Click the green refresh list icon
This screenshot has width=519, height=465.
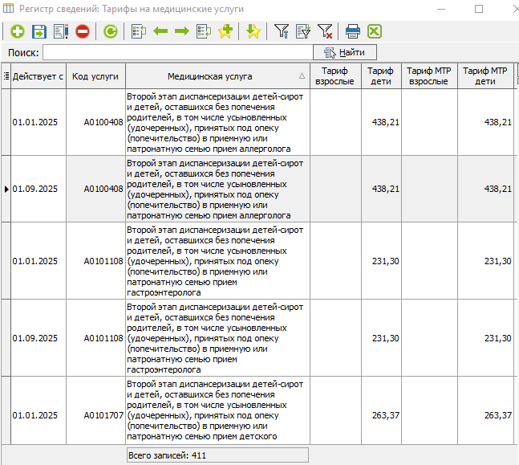pos(110,31)
